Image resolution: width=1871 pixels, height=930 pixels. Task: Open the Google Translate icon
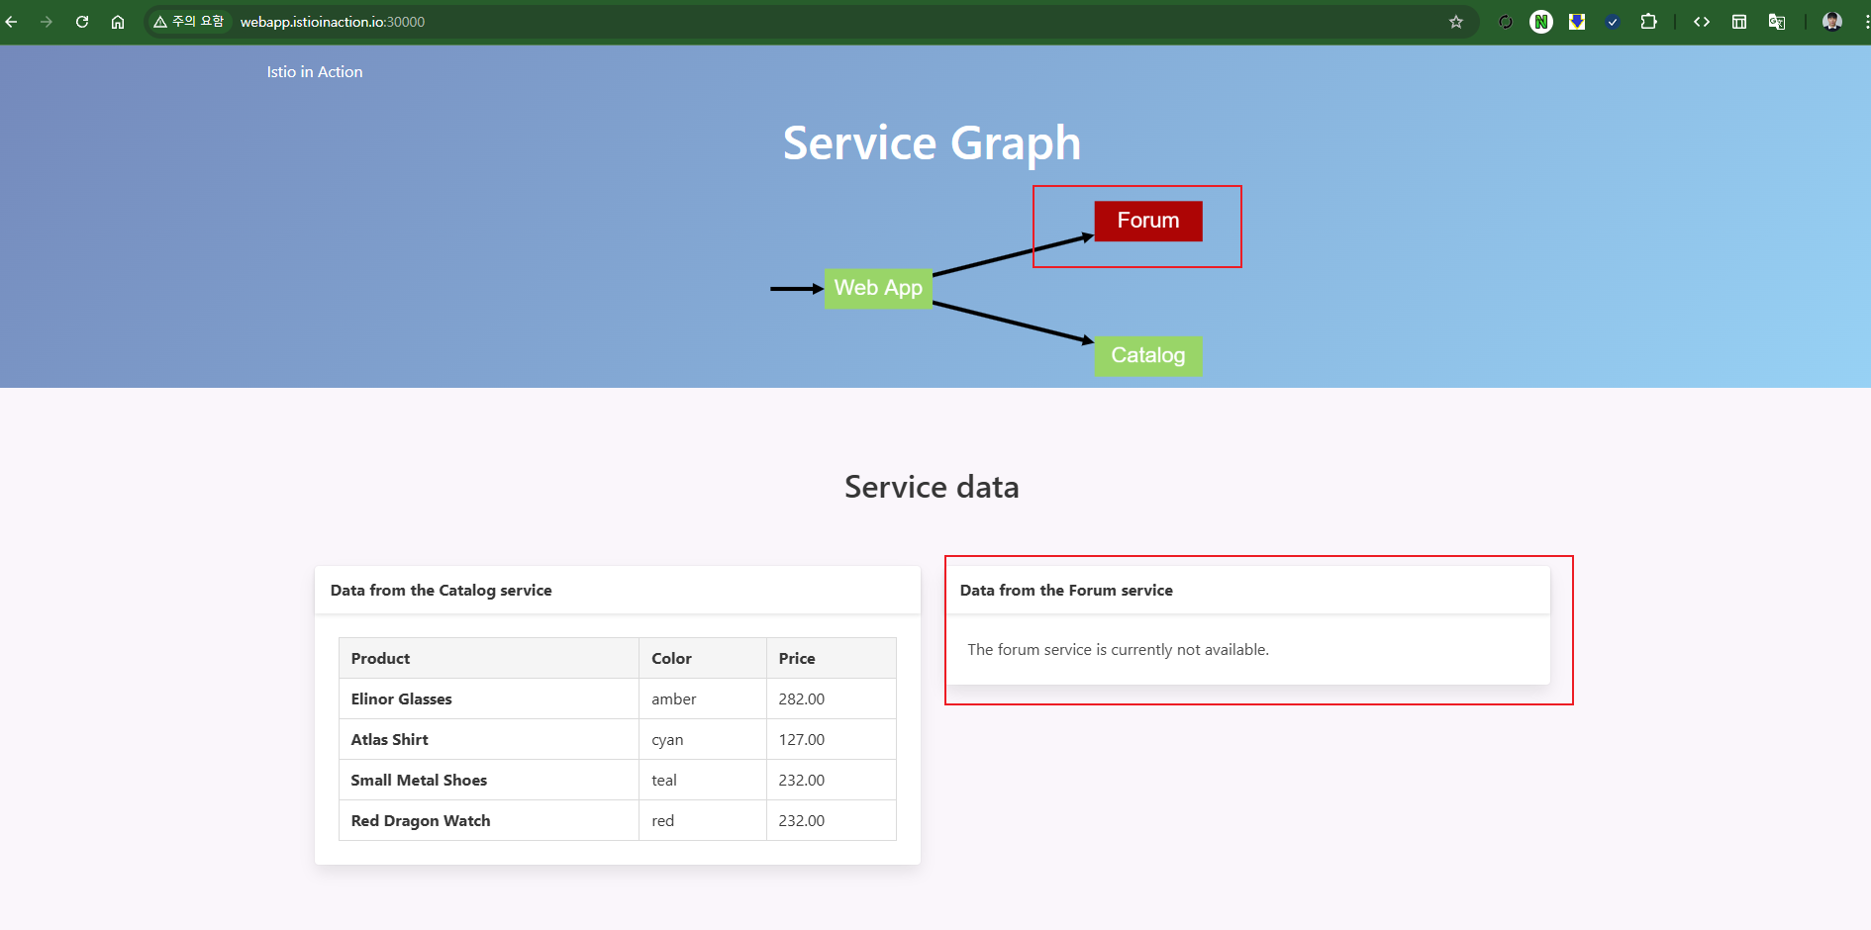1777,22
